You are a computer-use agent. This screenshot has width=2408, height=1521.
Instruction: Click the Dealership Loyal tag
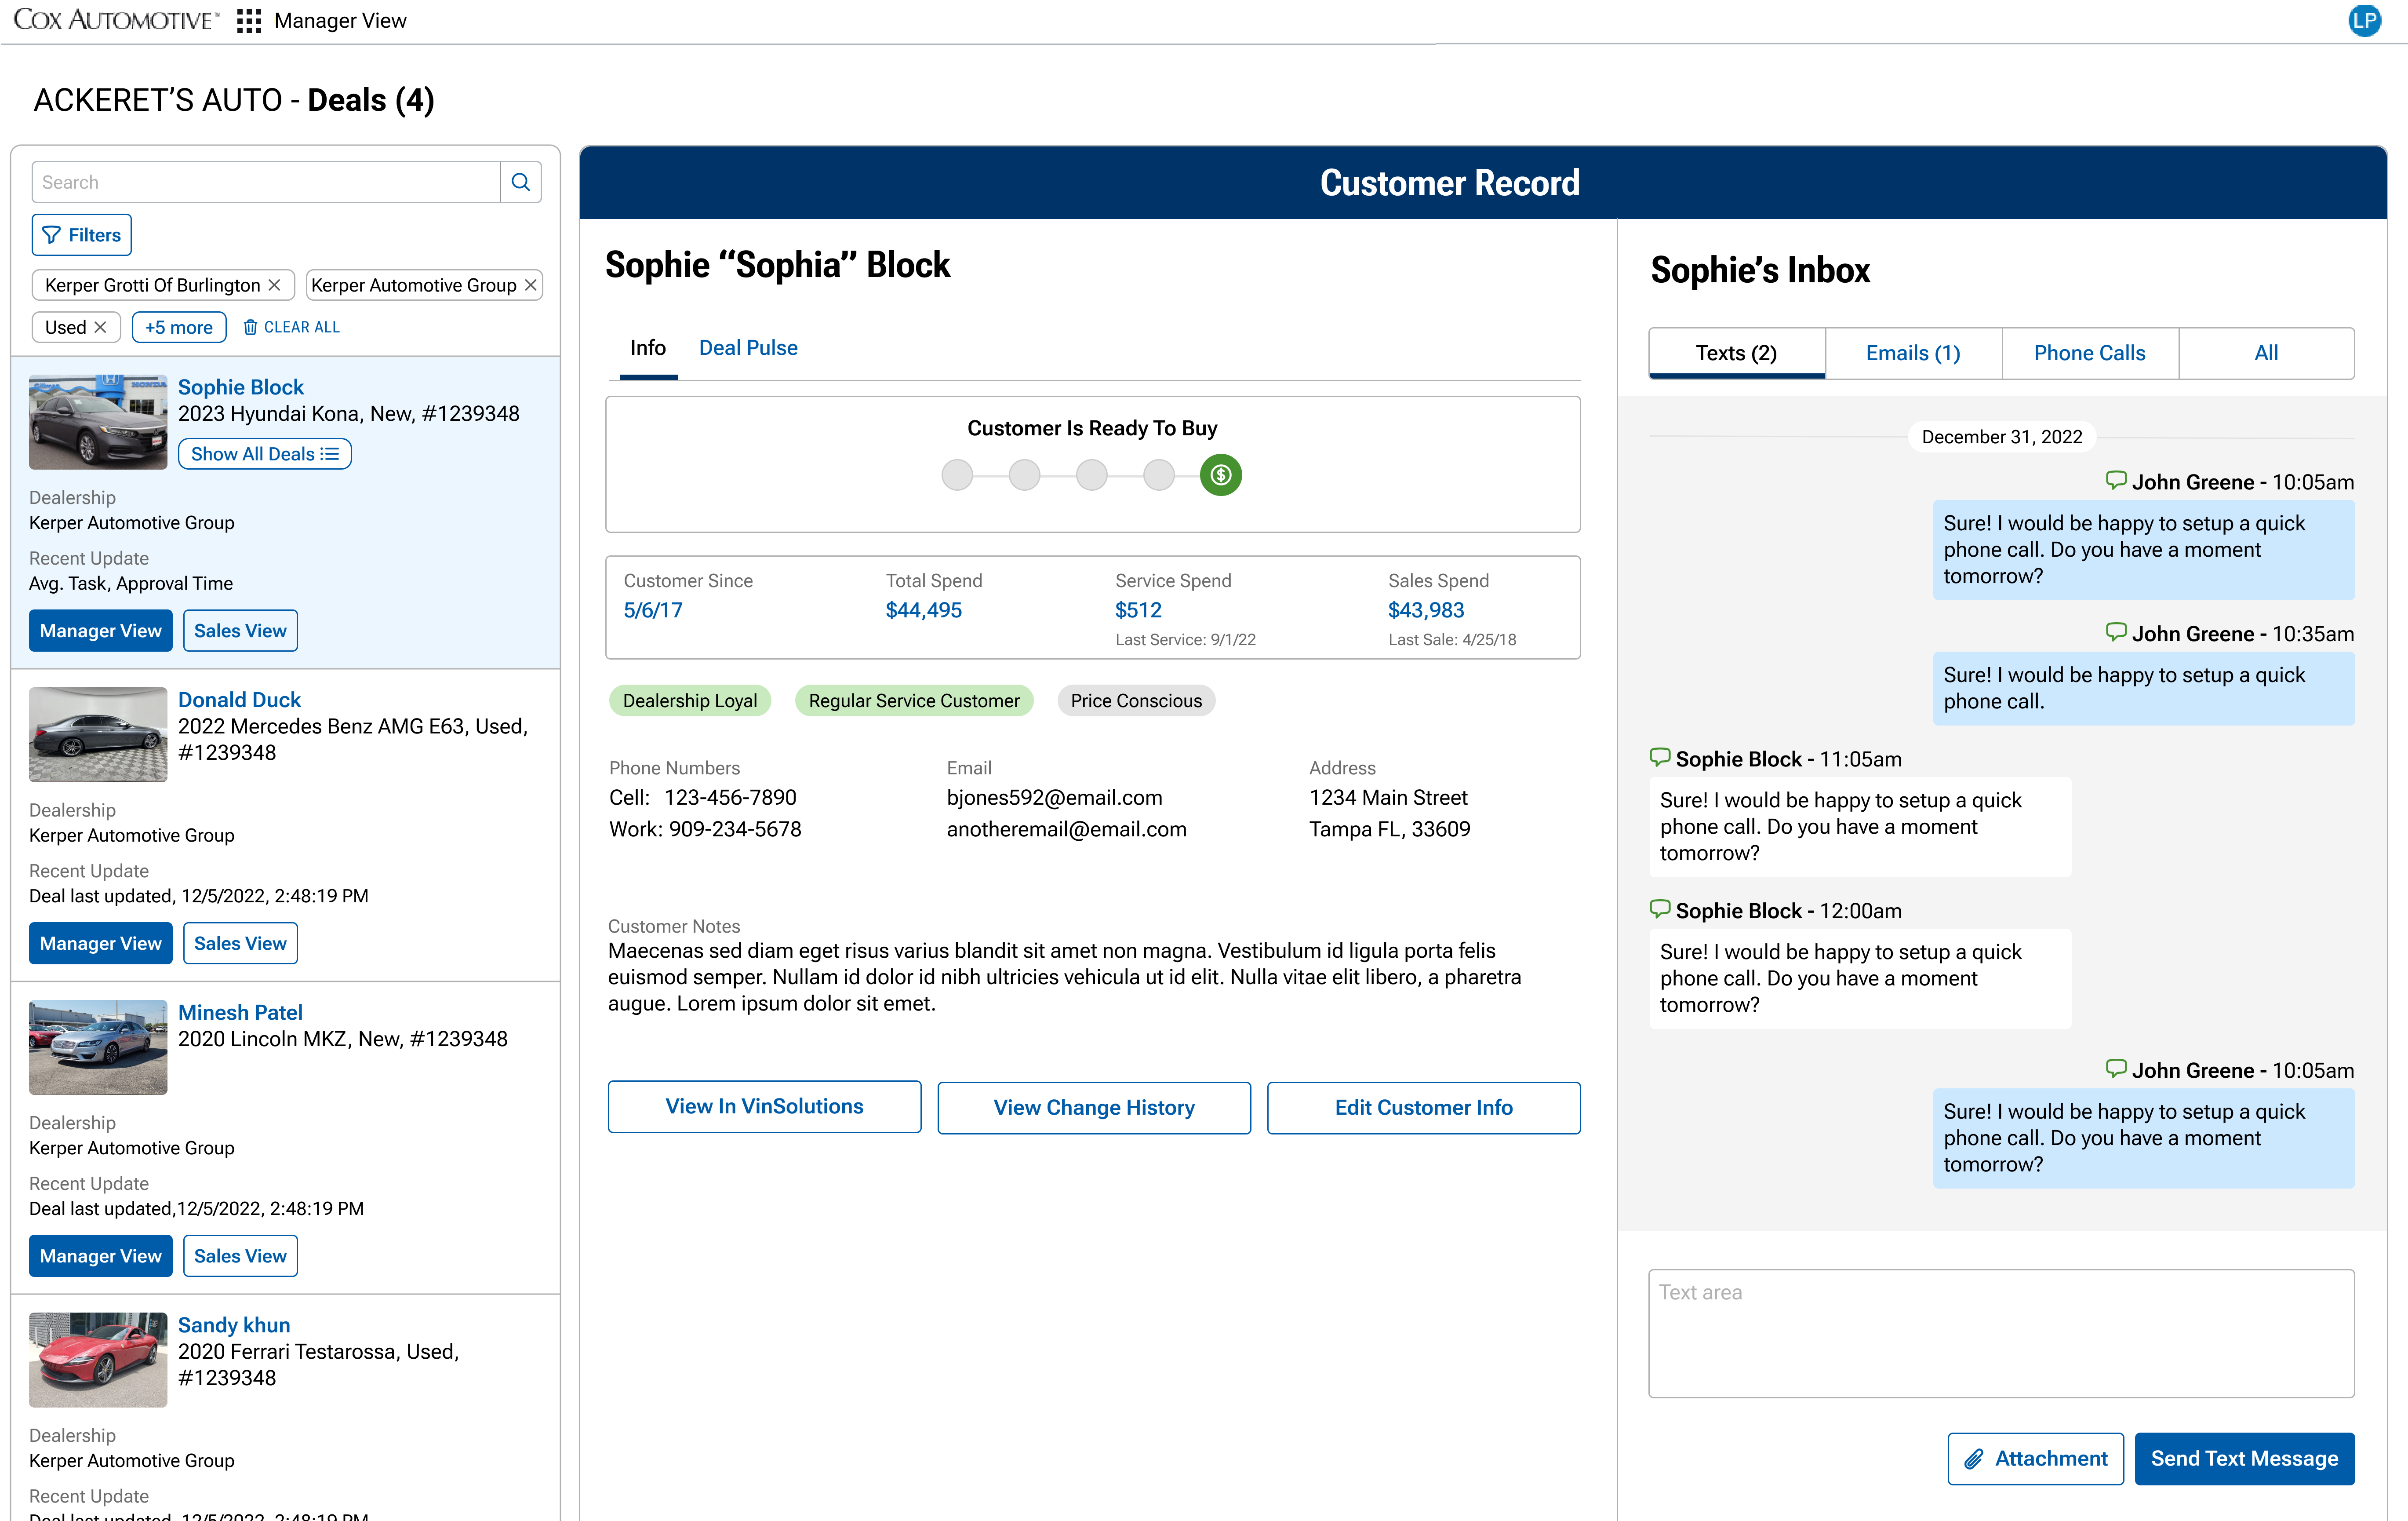coord(690,700)
